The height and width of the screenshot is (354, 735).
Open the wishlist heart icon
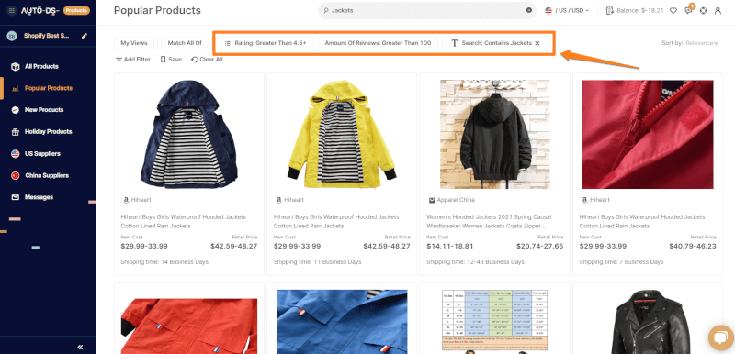673,10
